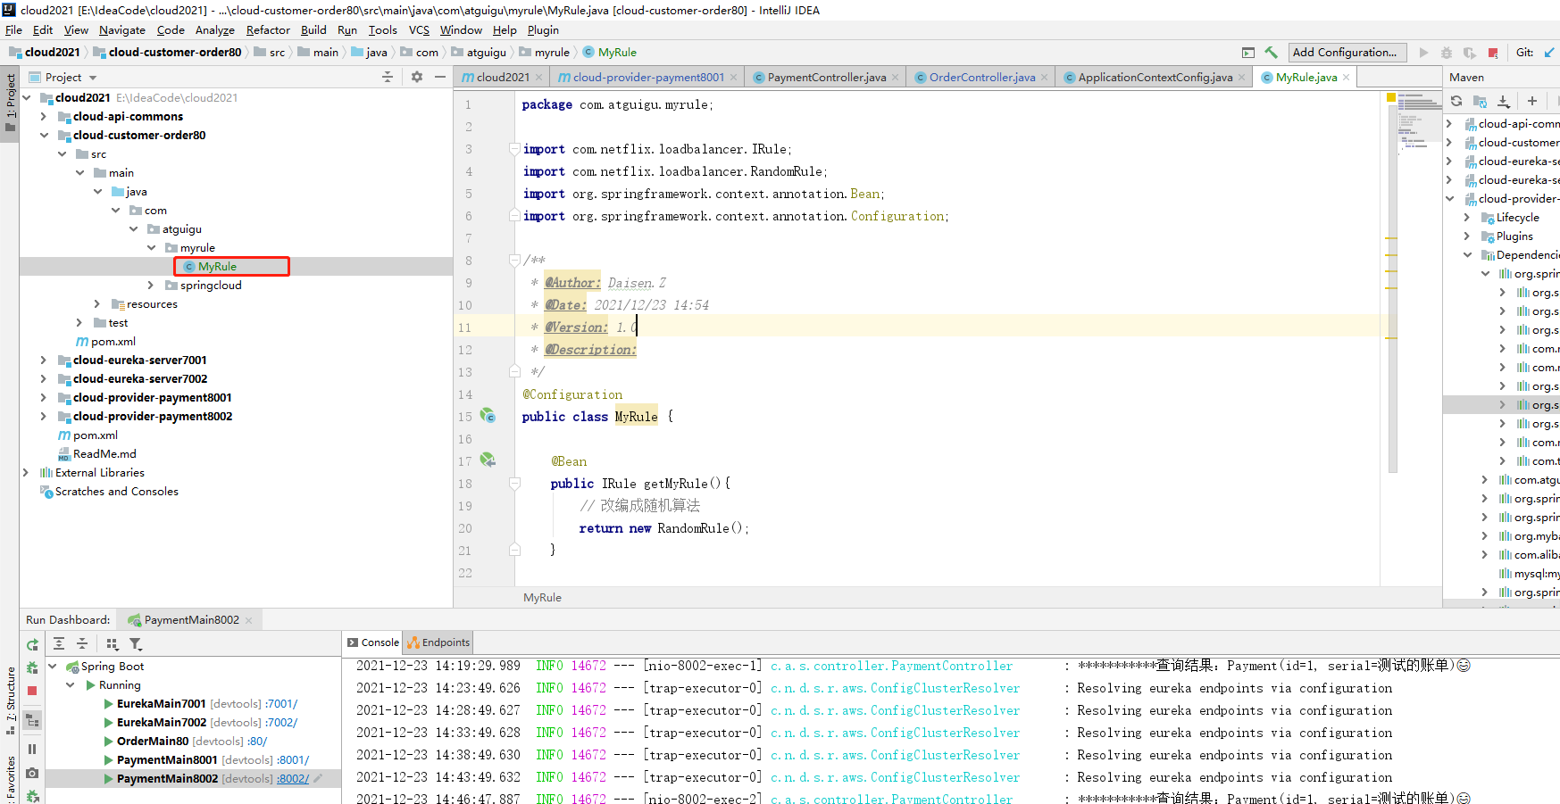This screenshot has width=1560, height=804.
Task: Close the MyRule.java editor tab
Action: (x=1347, y=78)
